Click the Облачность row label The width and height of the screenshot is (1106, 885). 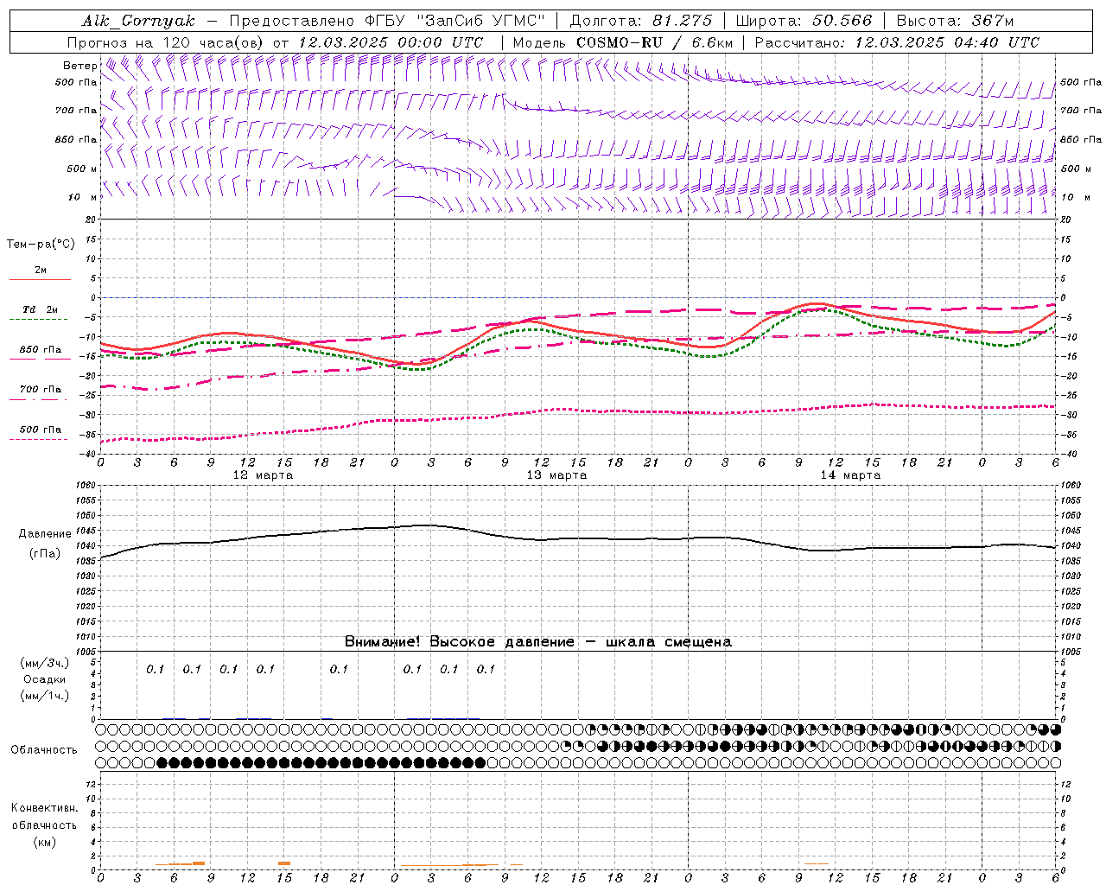tap(44, 749)
